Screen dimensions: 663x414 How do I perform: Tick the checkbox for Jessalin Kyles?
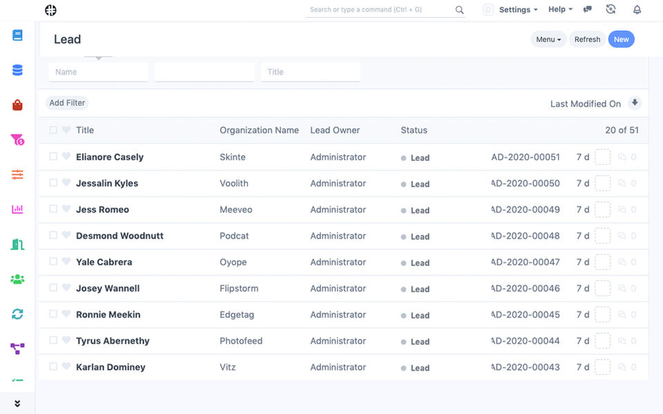coord(53,183)
